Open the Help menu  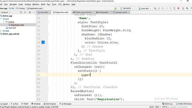[73, 4]
